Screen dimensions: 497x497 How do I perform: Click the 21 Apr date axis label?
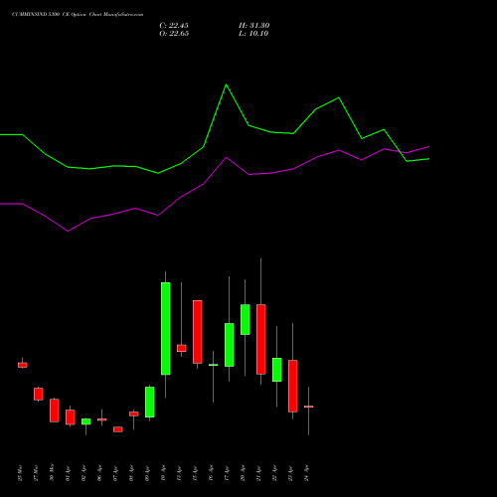tap(258, 473)
